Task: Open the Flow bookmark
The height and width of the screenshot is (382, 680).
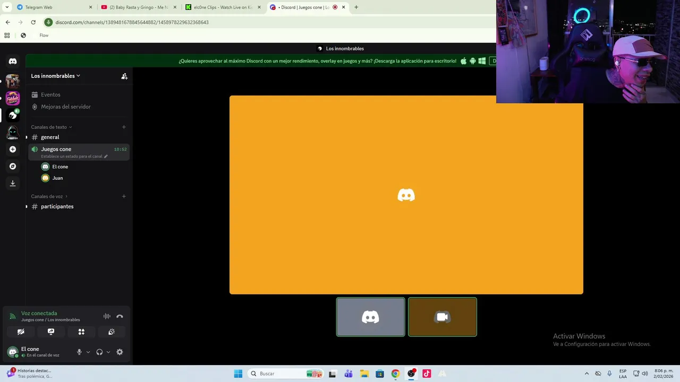Action: click(44, 36)
